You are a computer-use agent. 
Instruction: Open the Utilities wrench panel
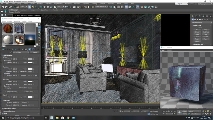click(210, 16)
